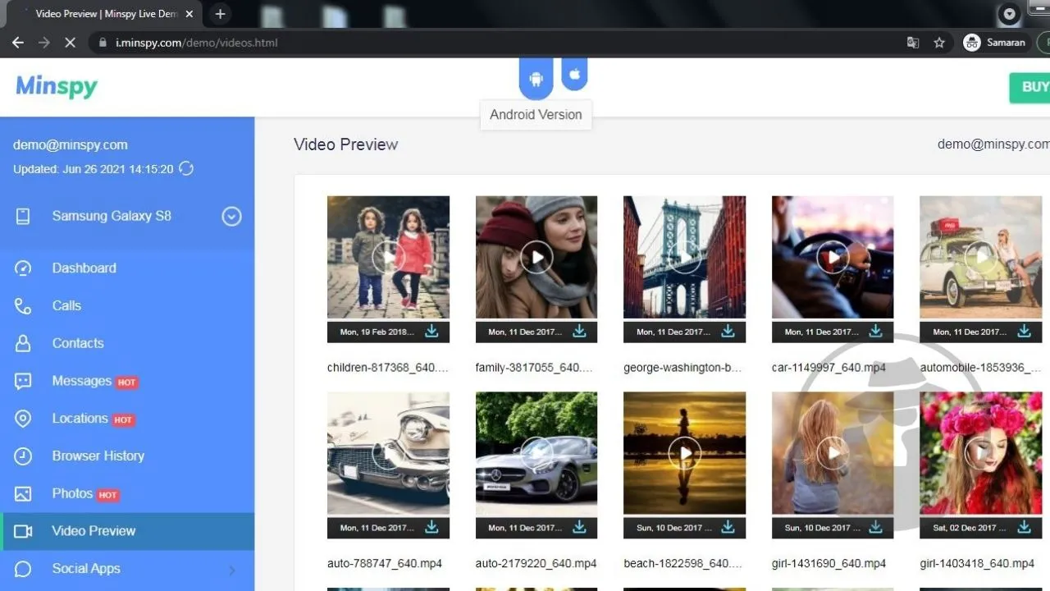Download the beach-1822598 video
Image resolution: width=1050 pixels, height=591 pixels.
coord(728,527)
